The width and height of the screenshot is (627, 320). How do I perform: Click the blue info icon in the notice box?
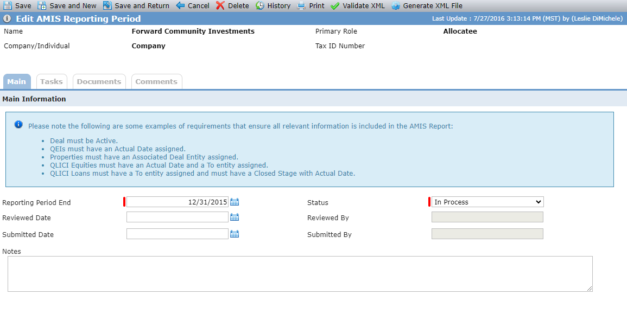(18, 125)
